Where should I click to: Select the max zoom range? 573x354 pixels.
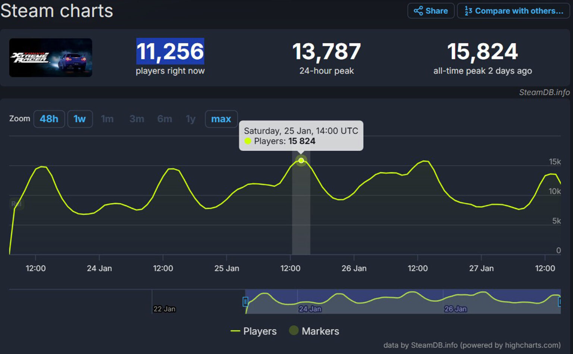[221, 119]
